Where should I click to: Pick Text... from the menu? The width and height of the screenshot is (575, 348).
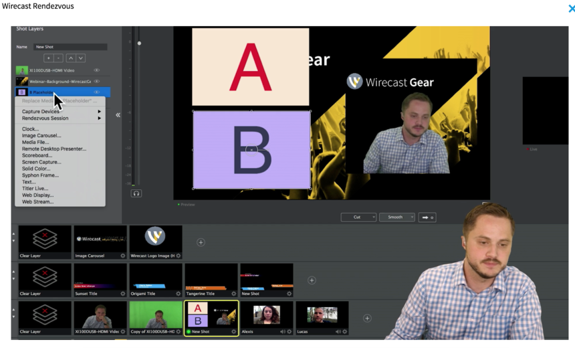coord(29,182)
